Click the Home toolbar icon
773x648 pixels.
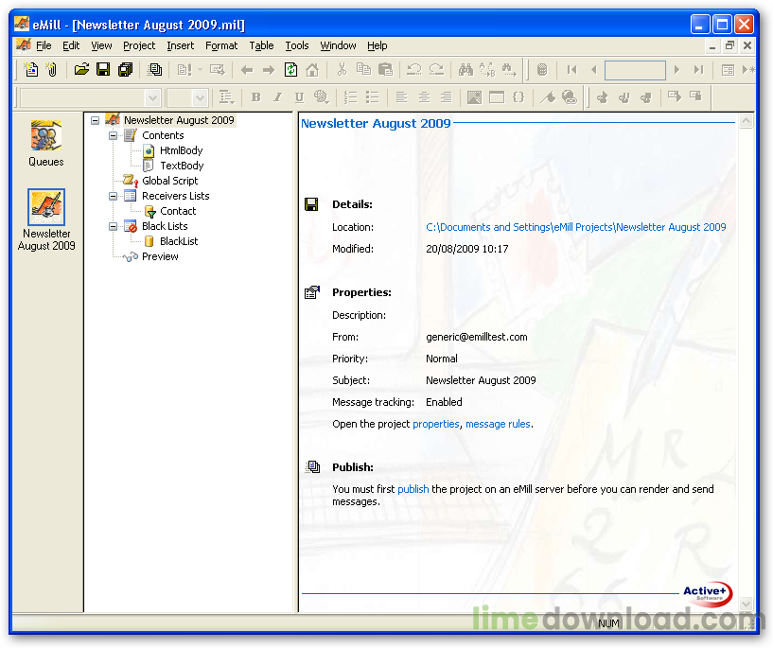point(312,70)
